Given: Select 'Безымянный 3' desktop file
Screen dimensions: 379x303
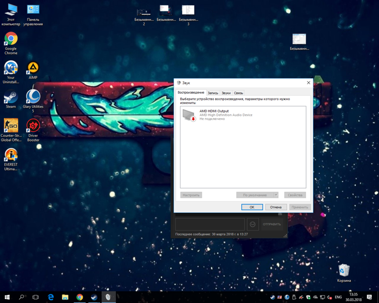Looking at the screenshot, I should (x=188, y=16).
